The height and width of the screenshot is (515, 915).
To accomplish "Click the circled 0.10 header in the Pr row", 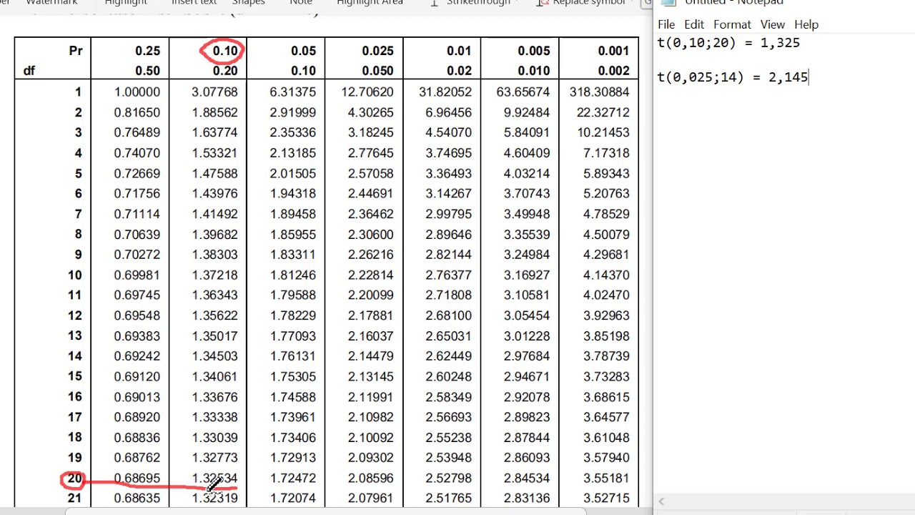I will [224, 51].
